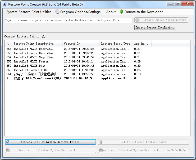Select restore point 261 description
Screen dimensions: 196x160
coord(35,74)
